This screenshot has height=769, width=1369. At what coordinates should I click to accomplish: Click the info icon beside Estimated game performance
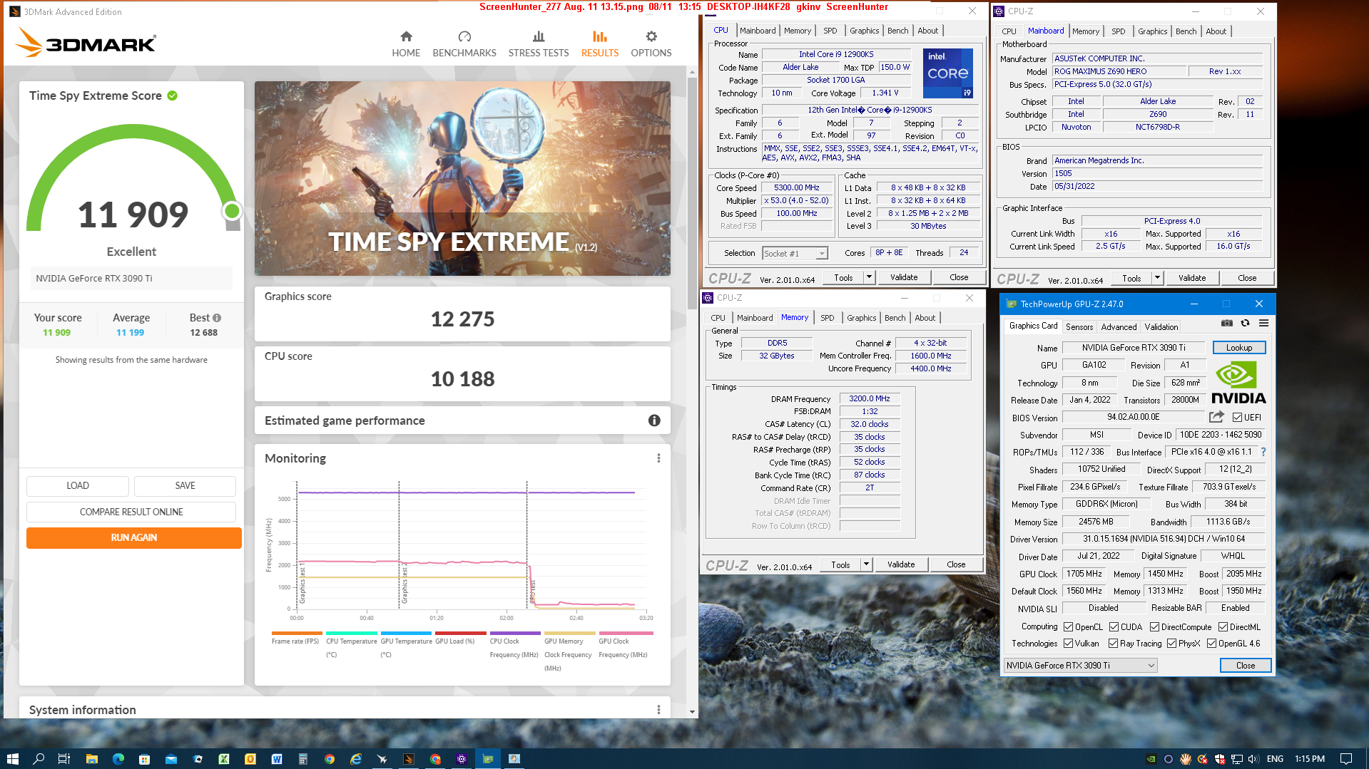pos(654,420)
